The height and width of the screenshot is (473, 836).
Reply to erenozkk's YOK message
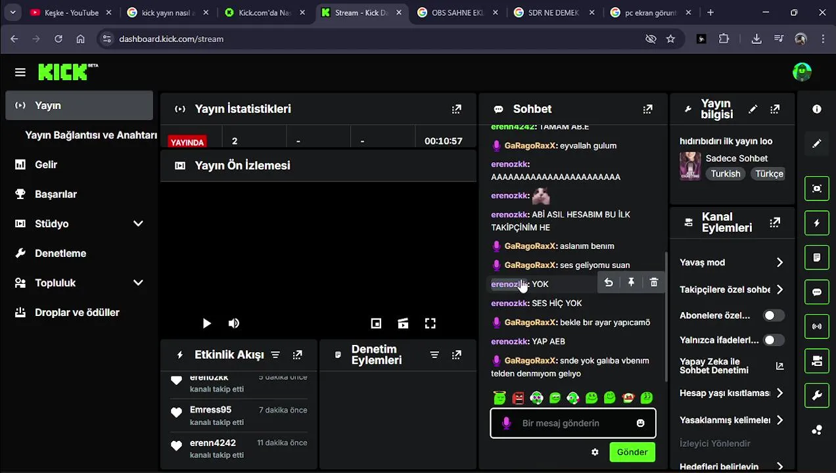[609, 282]
